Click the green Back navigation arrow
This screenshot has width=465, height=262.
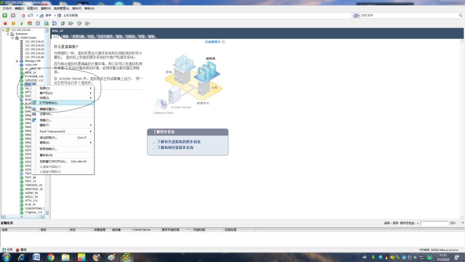[5, 15]
